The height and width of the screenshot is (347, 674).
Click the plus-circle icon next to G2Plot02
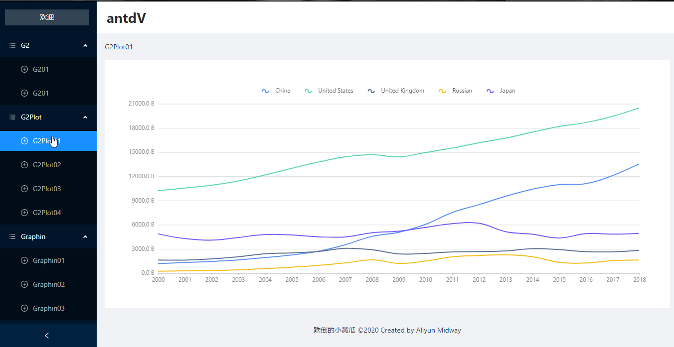[x=24, y=165]
